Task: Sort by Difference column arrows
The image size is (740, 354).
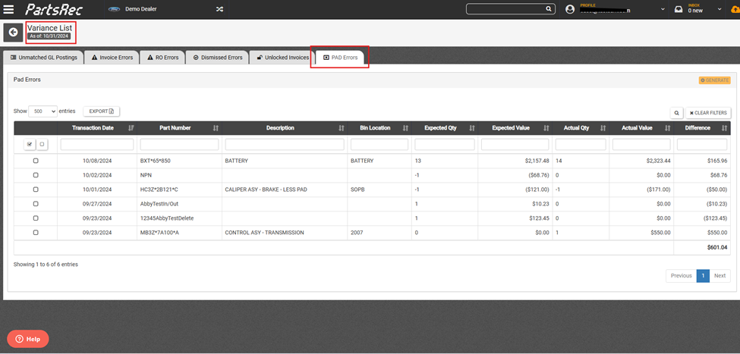Action: [724, 128]
